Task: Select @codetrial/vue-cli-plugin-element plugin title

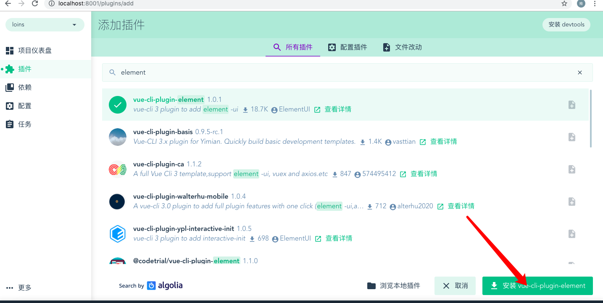Action: point(186,261)
